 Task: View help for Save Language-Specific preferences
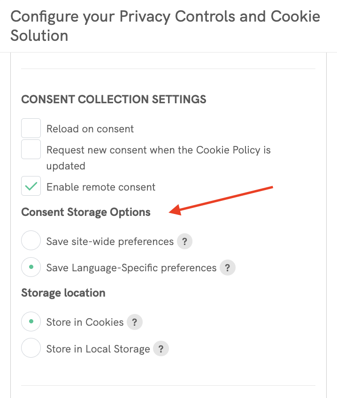point(227,268)
